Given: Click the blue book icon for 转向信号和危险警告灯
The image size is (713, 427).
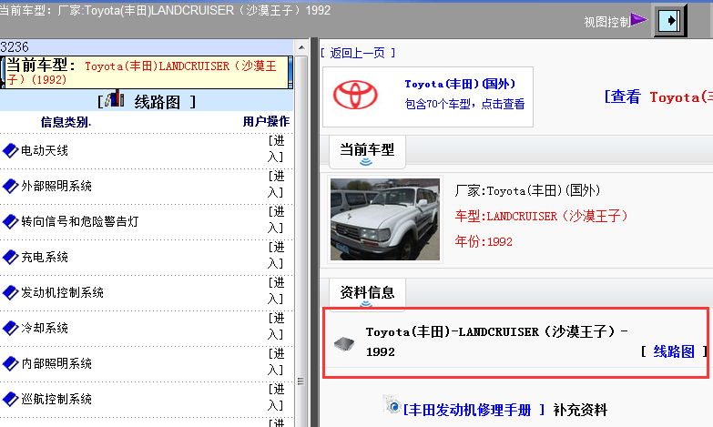Looking at the screenshot, I should coord(10,221).
